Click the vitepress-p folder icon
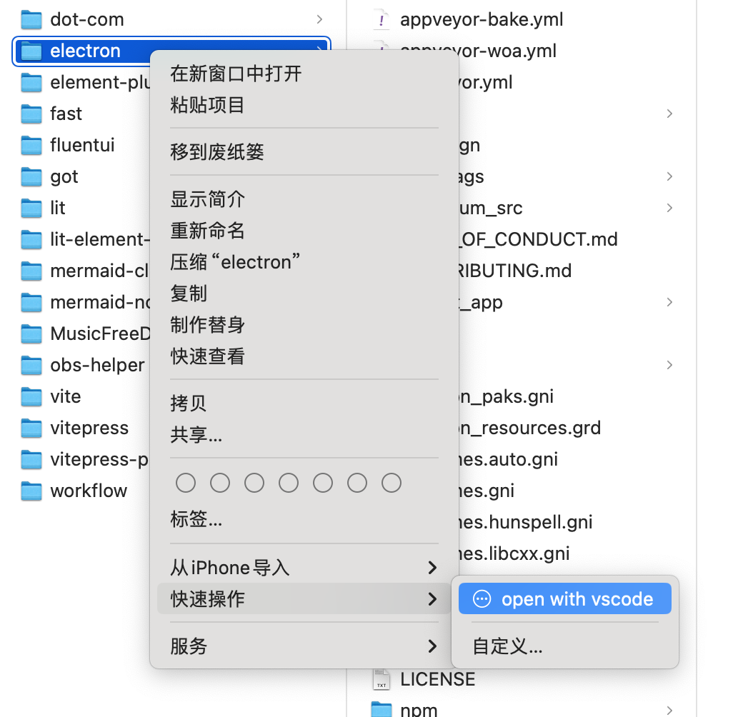 click(x=31, y=459)
